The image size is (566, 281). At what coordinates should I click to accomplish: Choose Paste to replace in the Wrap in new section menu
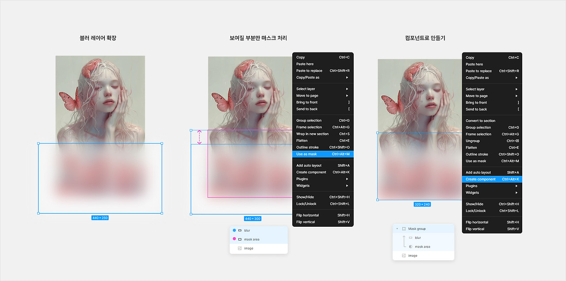pyautogui.click(x=323, y=71)
